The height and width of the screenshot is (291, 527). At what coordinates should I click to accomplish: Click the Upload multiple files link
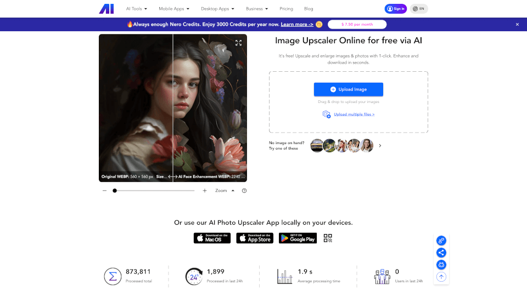[x=354, y=114]
